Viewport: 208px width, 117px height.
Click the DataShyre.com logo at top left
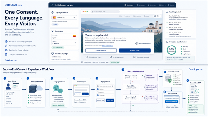point(13,5)
